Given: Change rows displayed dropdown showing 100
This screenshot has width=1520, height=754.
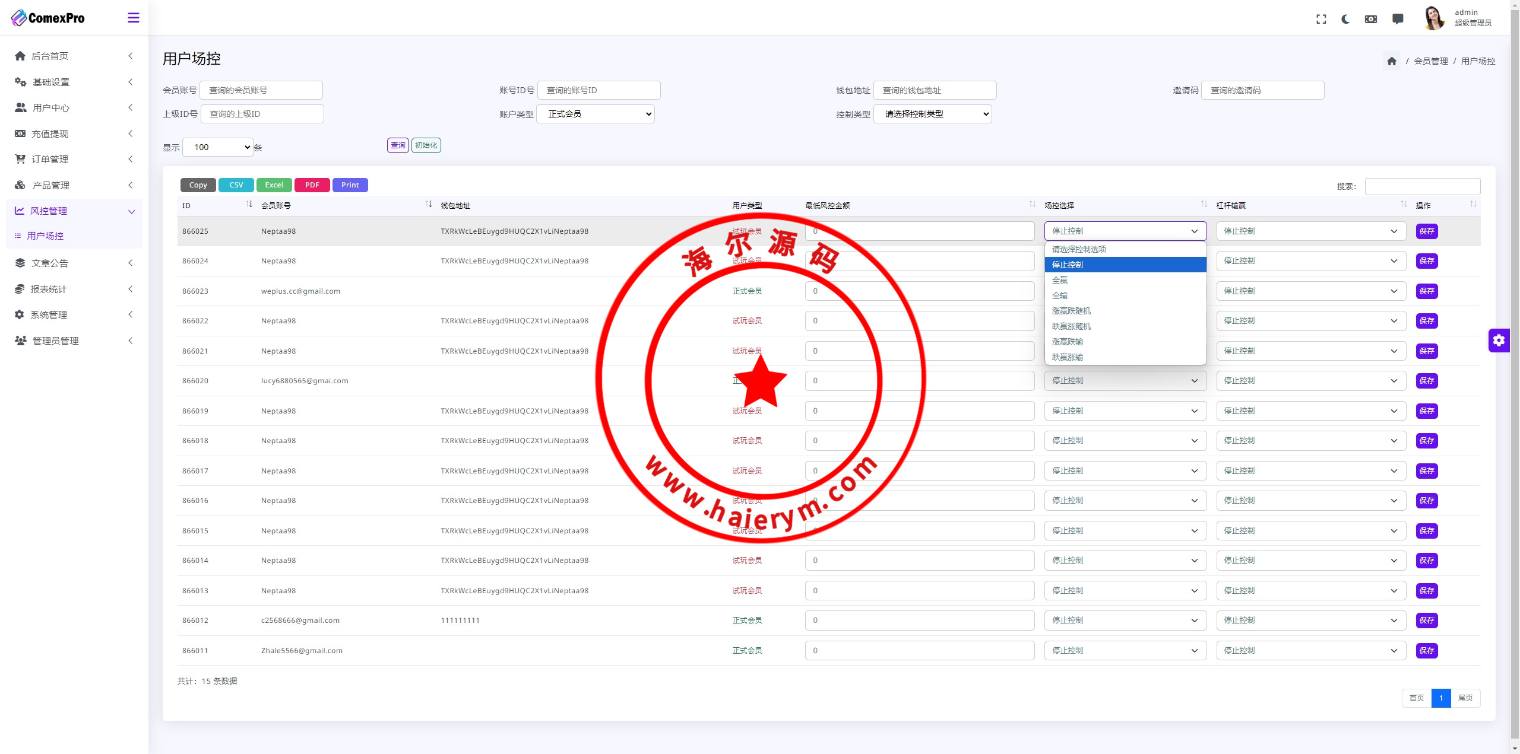Looking at the screenshot, I should coord(218,147).
